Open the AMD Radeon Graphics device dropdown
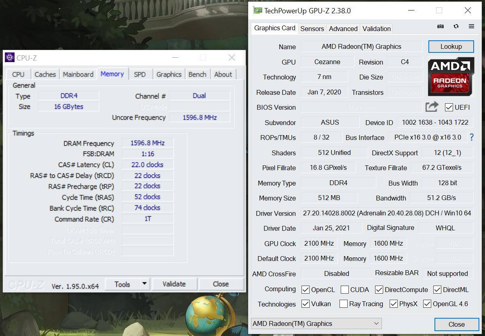This screenshot has height=336, width=485. click(316, 323)
